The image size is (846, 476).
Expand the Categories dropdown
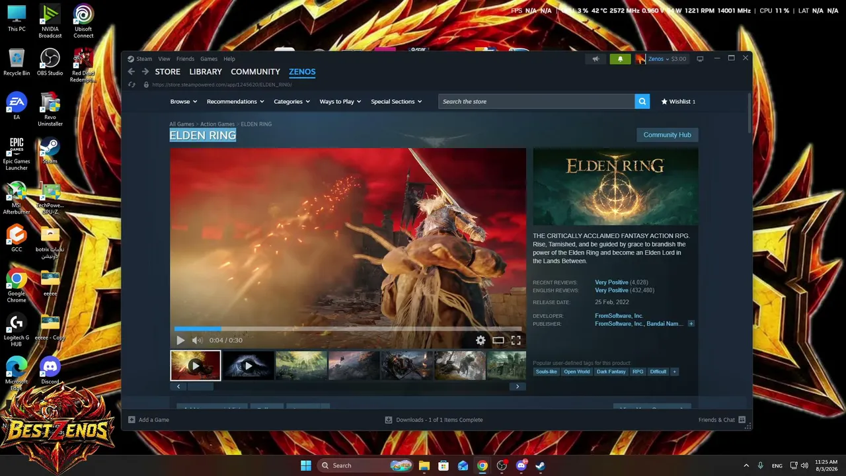(x=292, y=102)
